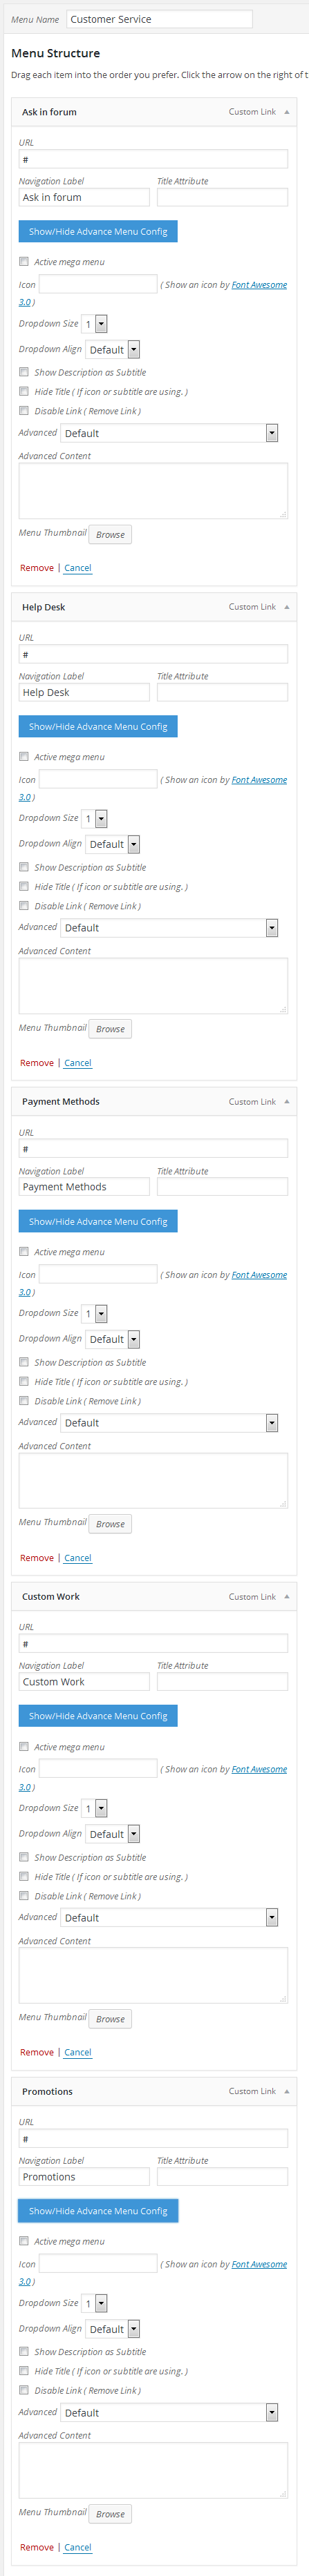This screenshot has width=309, height=2576.
Task: Open Dropdown Size selector in Ask in forum
Action: [95, 324]
